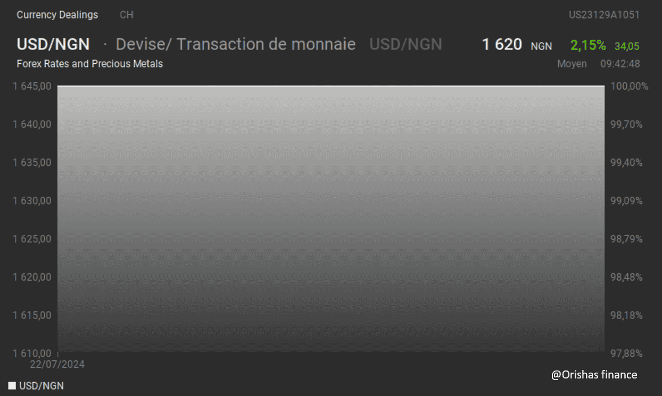Select the Currency Dealings label
Screen dimensions: 662x396
57,15
